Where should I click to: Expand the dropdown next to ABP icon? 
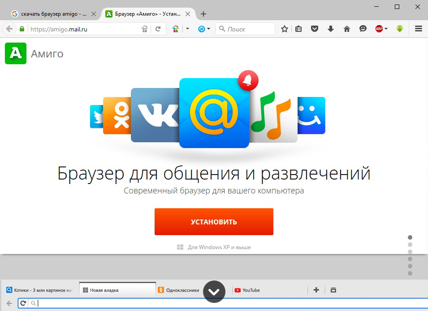386,29
